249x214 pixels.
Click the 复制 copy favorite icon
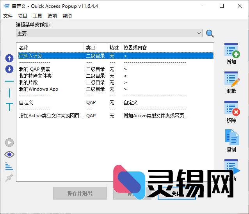tap(232, 137)
